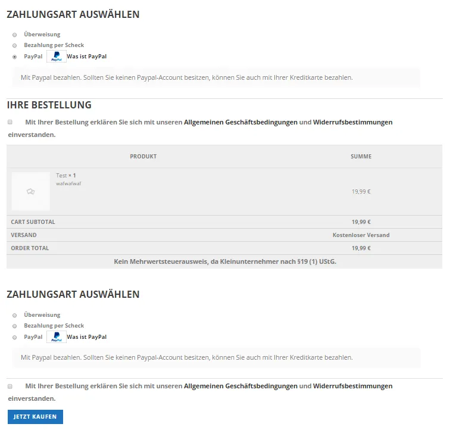Tick the terms checkbox above Jetzt Kaufen
The width and height of the screenshot is (453, 430).
click(10, 387)
